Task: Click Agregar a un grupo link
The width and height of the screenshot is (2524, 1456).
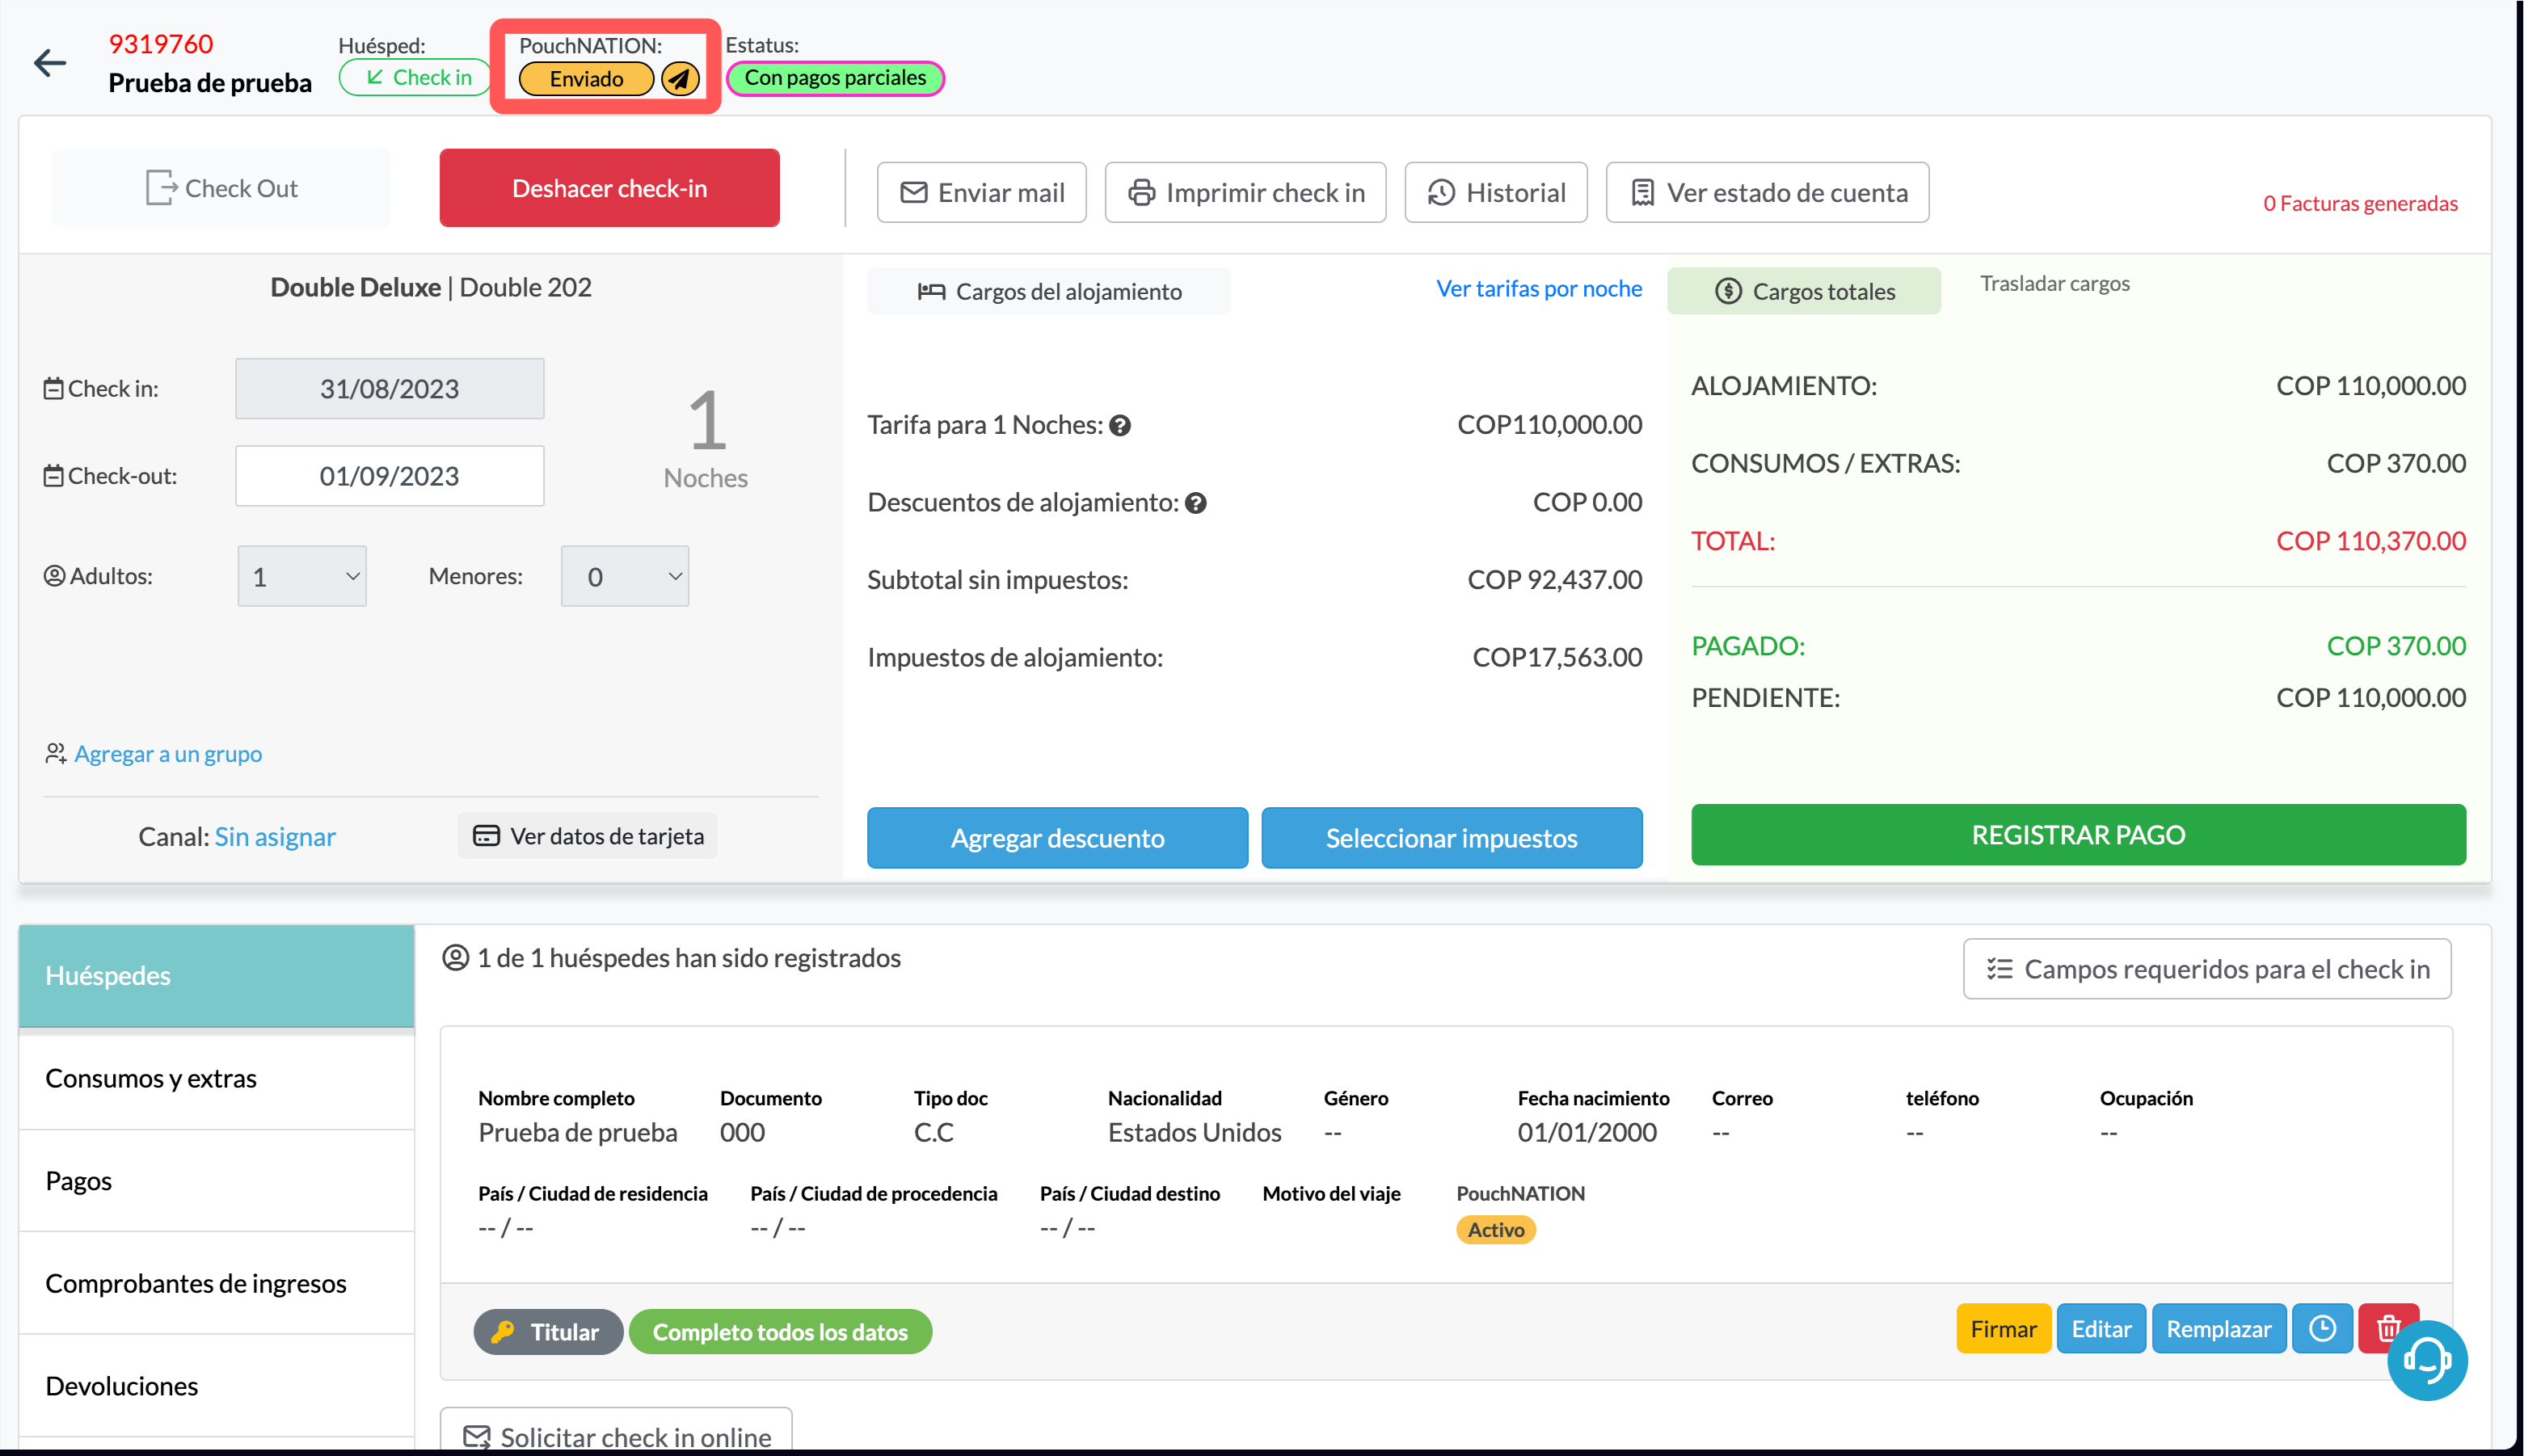Action: [x=167, y=753]
